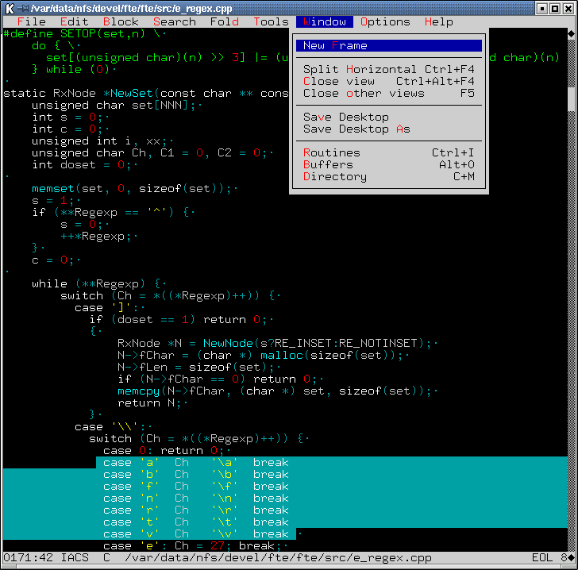Open the File menu
This screenshot has height=570, width=578.
click(31, 21)
